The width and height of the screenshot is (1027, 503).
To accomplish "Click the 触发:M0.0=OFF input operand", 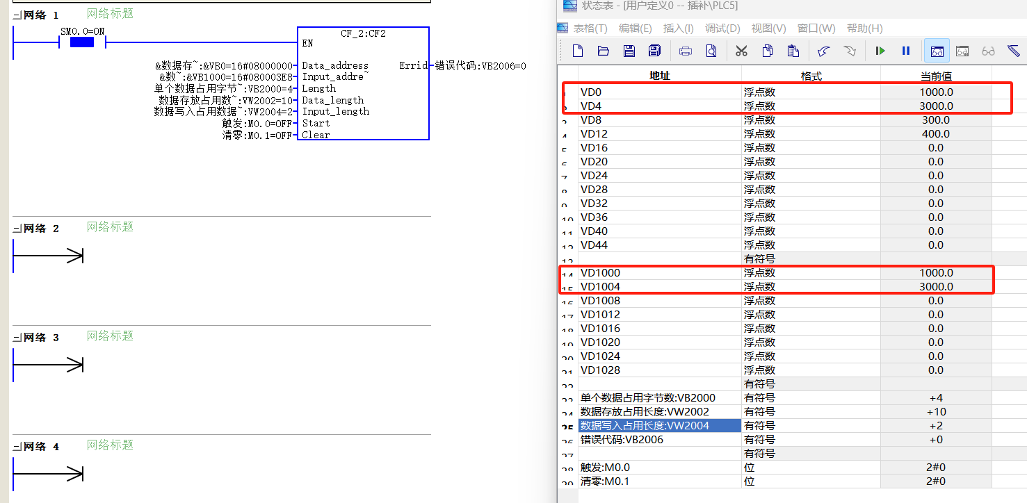I will [257, 123].
